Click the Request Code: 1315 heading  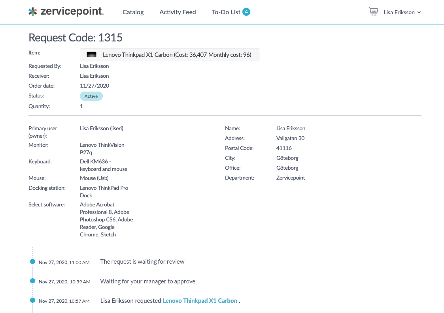coord(76,37)
